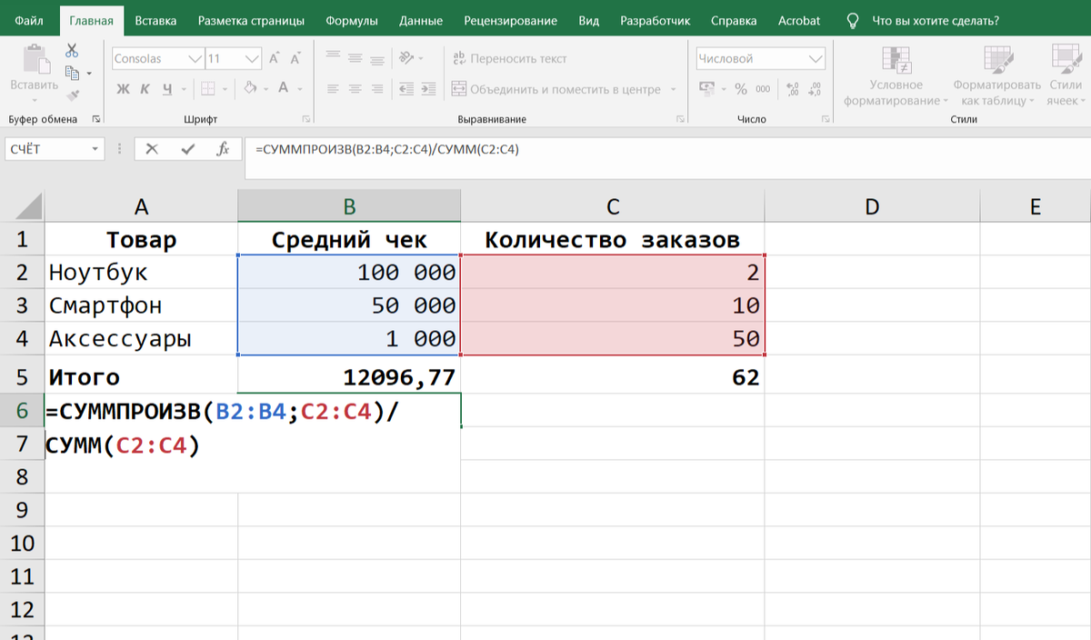This screenshot has width=1091, height=640.
Task: Click the increase indent icon
Action: tap(429, 89)
